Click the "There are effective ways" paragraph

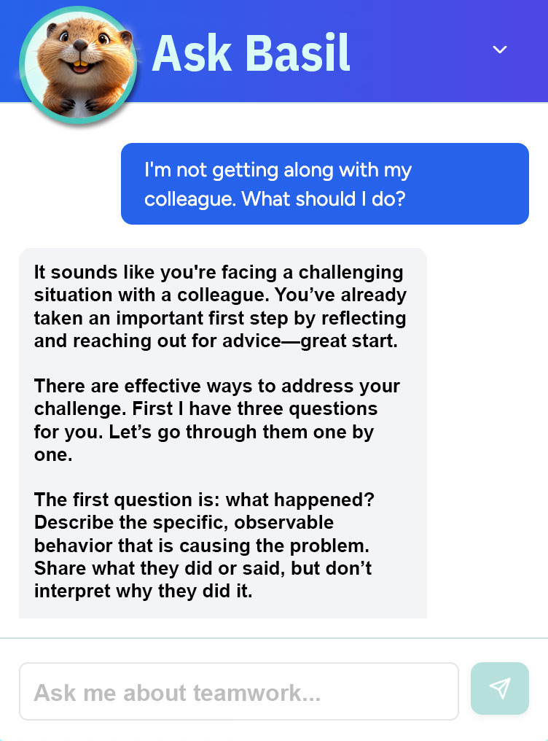(x=216, y=420)
